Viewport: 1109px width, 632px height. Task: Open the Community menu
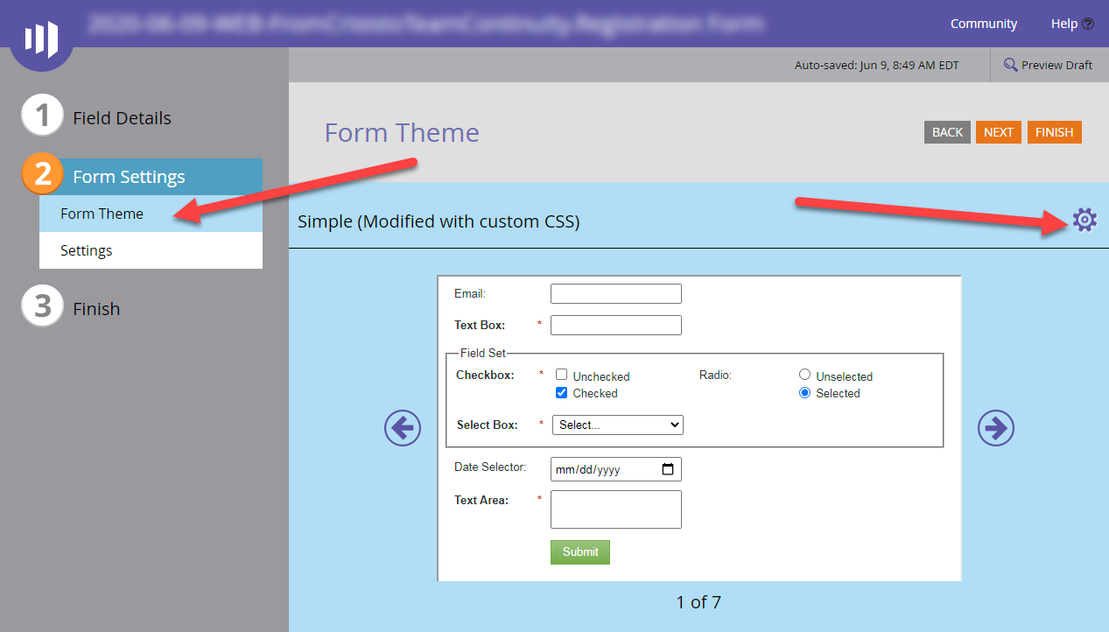pos(983,24)
